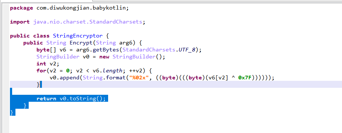Click the arg6 parameter in the Encrypt signature

[x=126, y=43]
